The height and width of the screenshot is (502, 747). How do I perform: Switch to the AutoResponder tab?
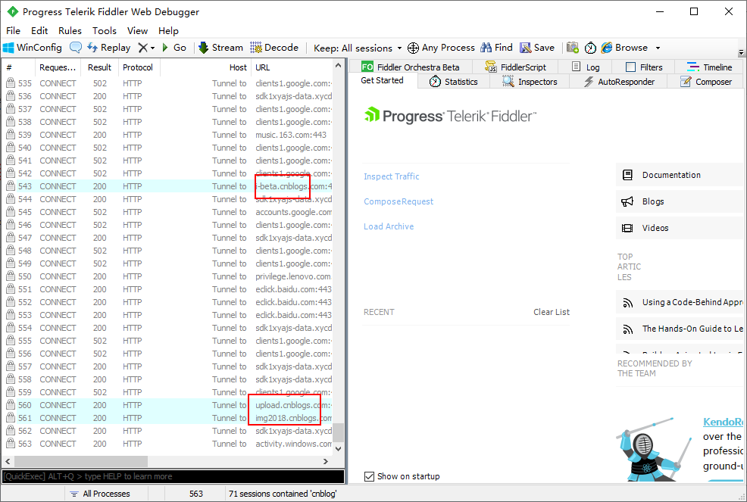619,82
